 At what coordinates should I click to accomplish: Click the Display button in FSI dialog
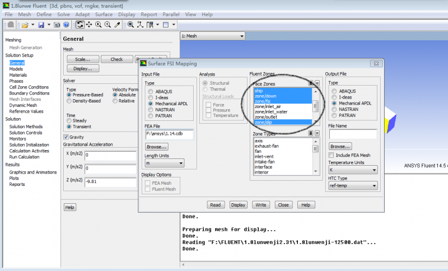[238, 205]
